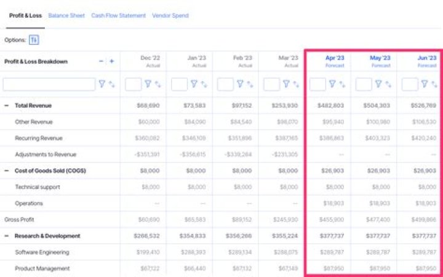Image resolution: width=443 pixels, height=277 pixels.
Task: Click the $199,410 Software Engineering cell
Action: point(148,252)
